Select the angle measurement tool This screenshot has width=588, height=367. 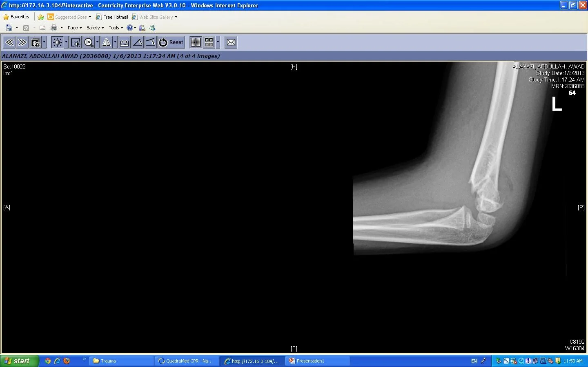coord(138,42)
